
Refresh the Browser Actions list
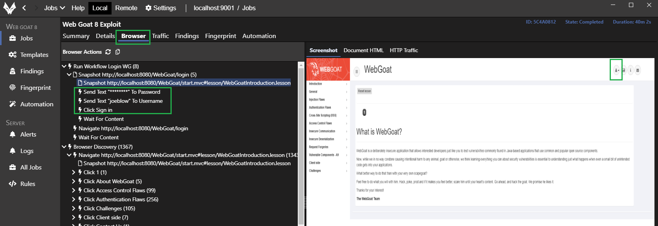(x=108, y=52)
